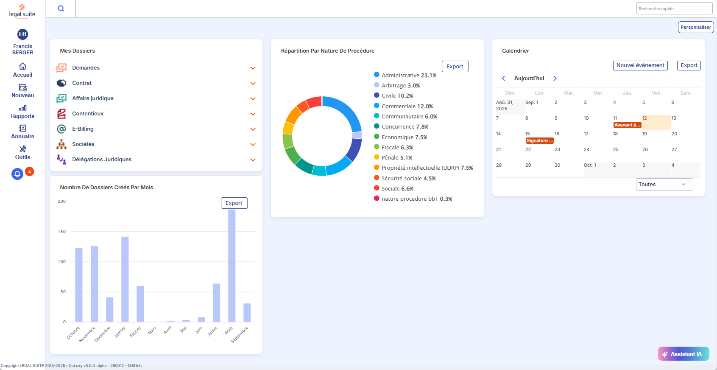The image size is (717, 370).
Task: Open Outils tools icon in sidebar
Action: click(x=22, y=149)
